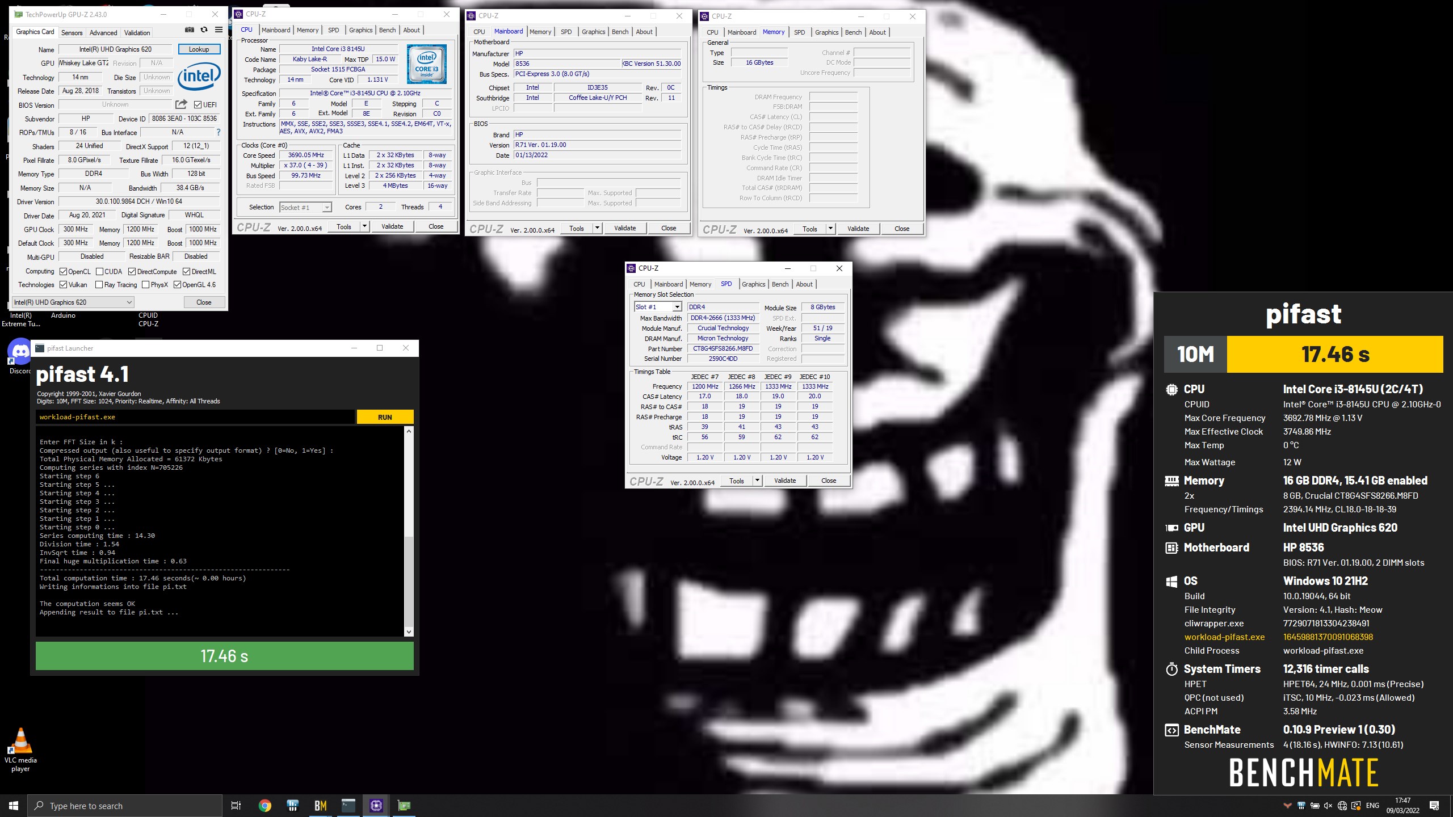Click the ENG language indicator
The height and width of the screenshot is (817, 1453).
click(x=1372, y=806)
